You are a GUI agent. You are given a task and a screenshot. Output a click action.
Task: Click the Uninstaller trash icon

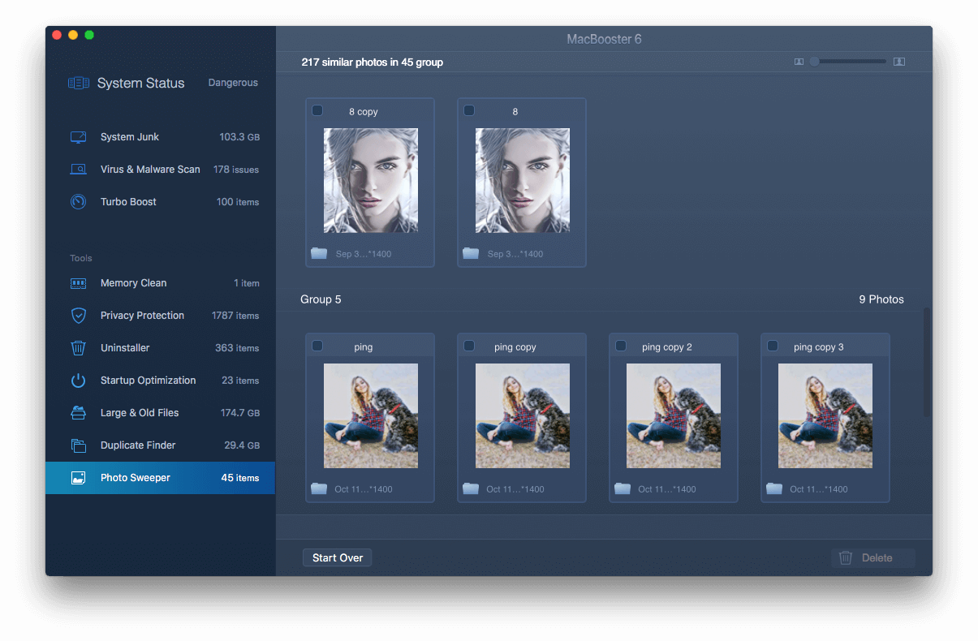(78, 348)
